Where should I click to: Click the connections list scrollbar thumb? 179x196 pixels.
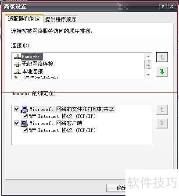(148, 64)
